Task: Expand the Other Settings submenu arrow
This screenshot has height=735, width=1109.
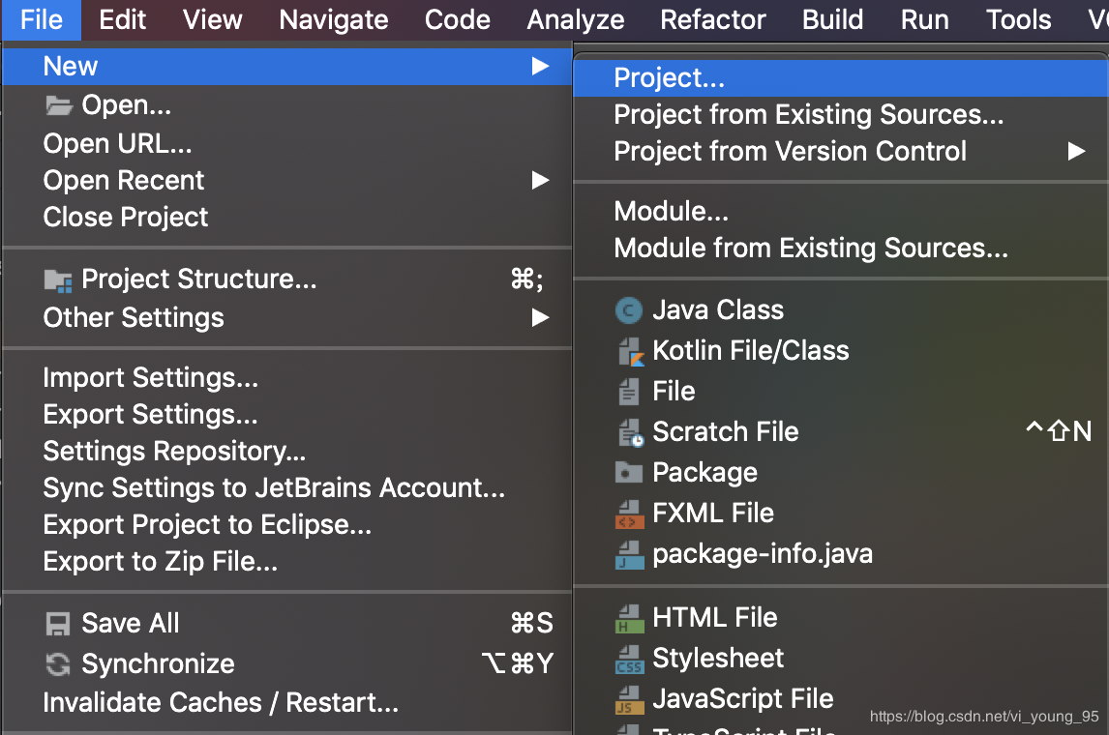Action: tap(540, 318)
